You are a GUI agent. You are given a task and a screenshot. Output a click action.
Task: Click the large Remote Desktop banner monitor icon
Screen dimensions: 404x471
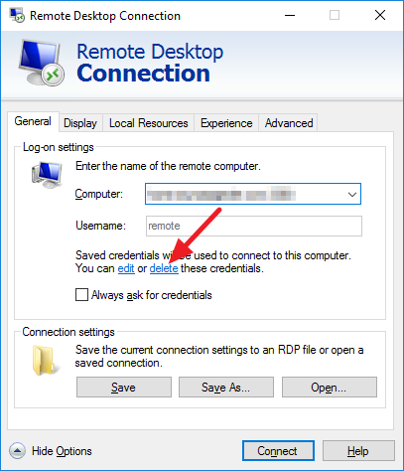pyautogui.click(x=42, y=63)
